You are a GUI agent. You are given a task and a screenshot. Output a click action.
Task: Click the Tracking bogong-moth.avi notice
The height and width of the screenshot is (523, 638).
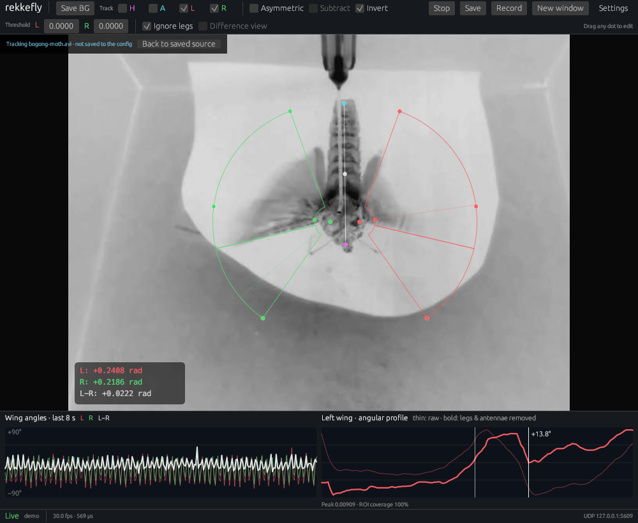(69, 44)
